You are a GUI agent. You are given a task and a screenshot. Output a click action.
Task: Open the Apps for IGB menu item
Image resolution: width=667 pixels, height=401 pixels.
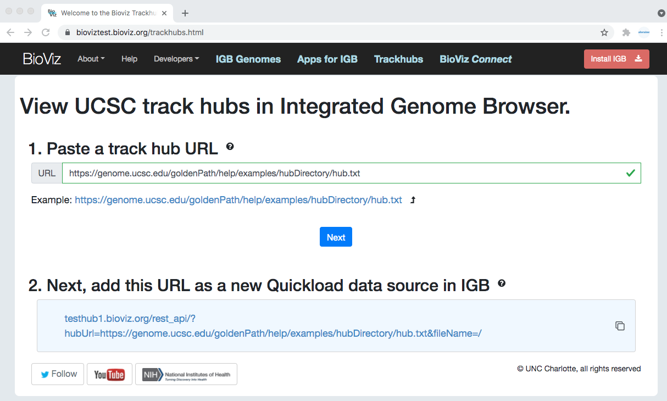(327, 59)
